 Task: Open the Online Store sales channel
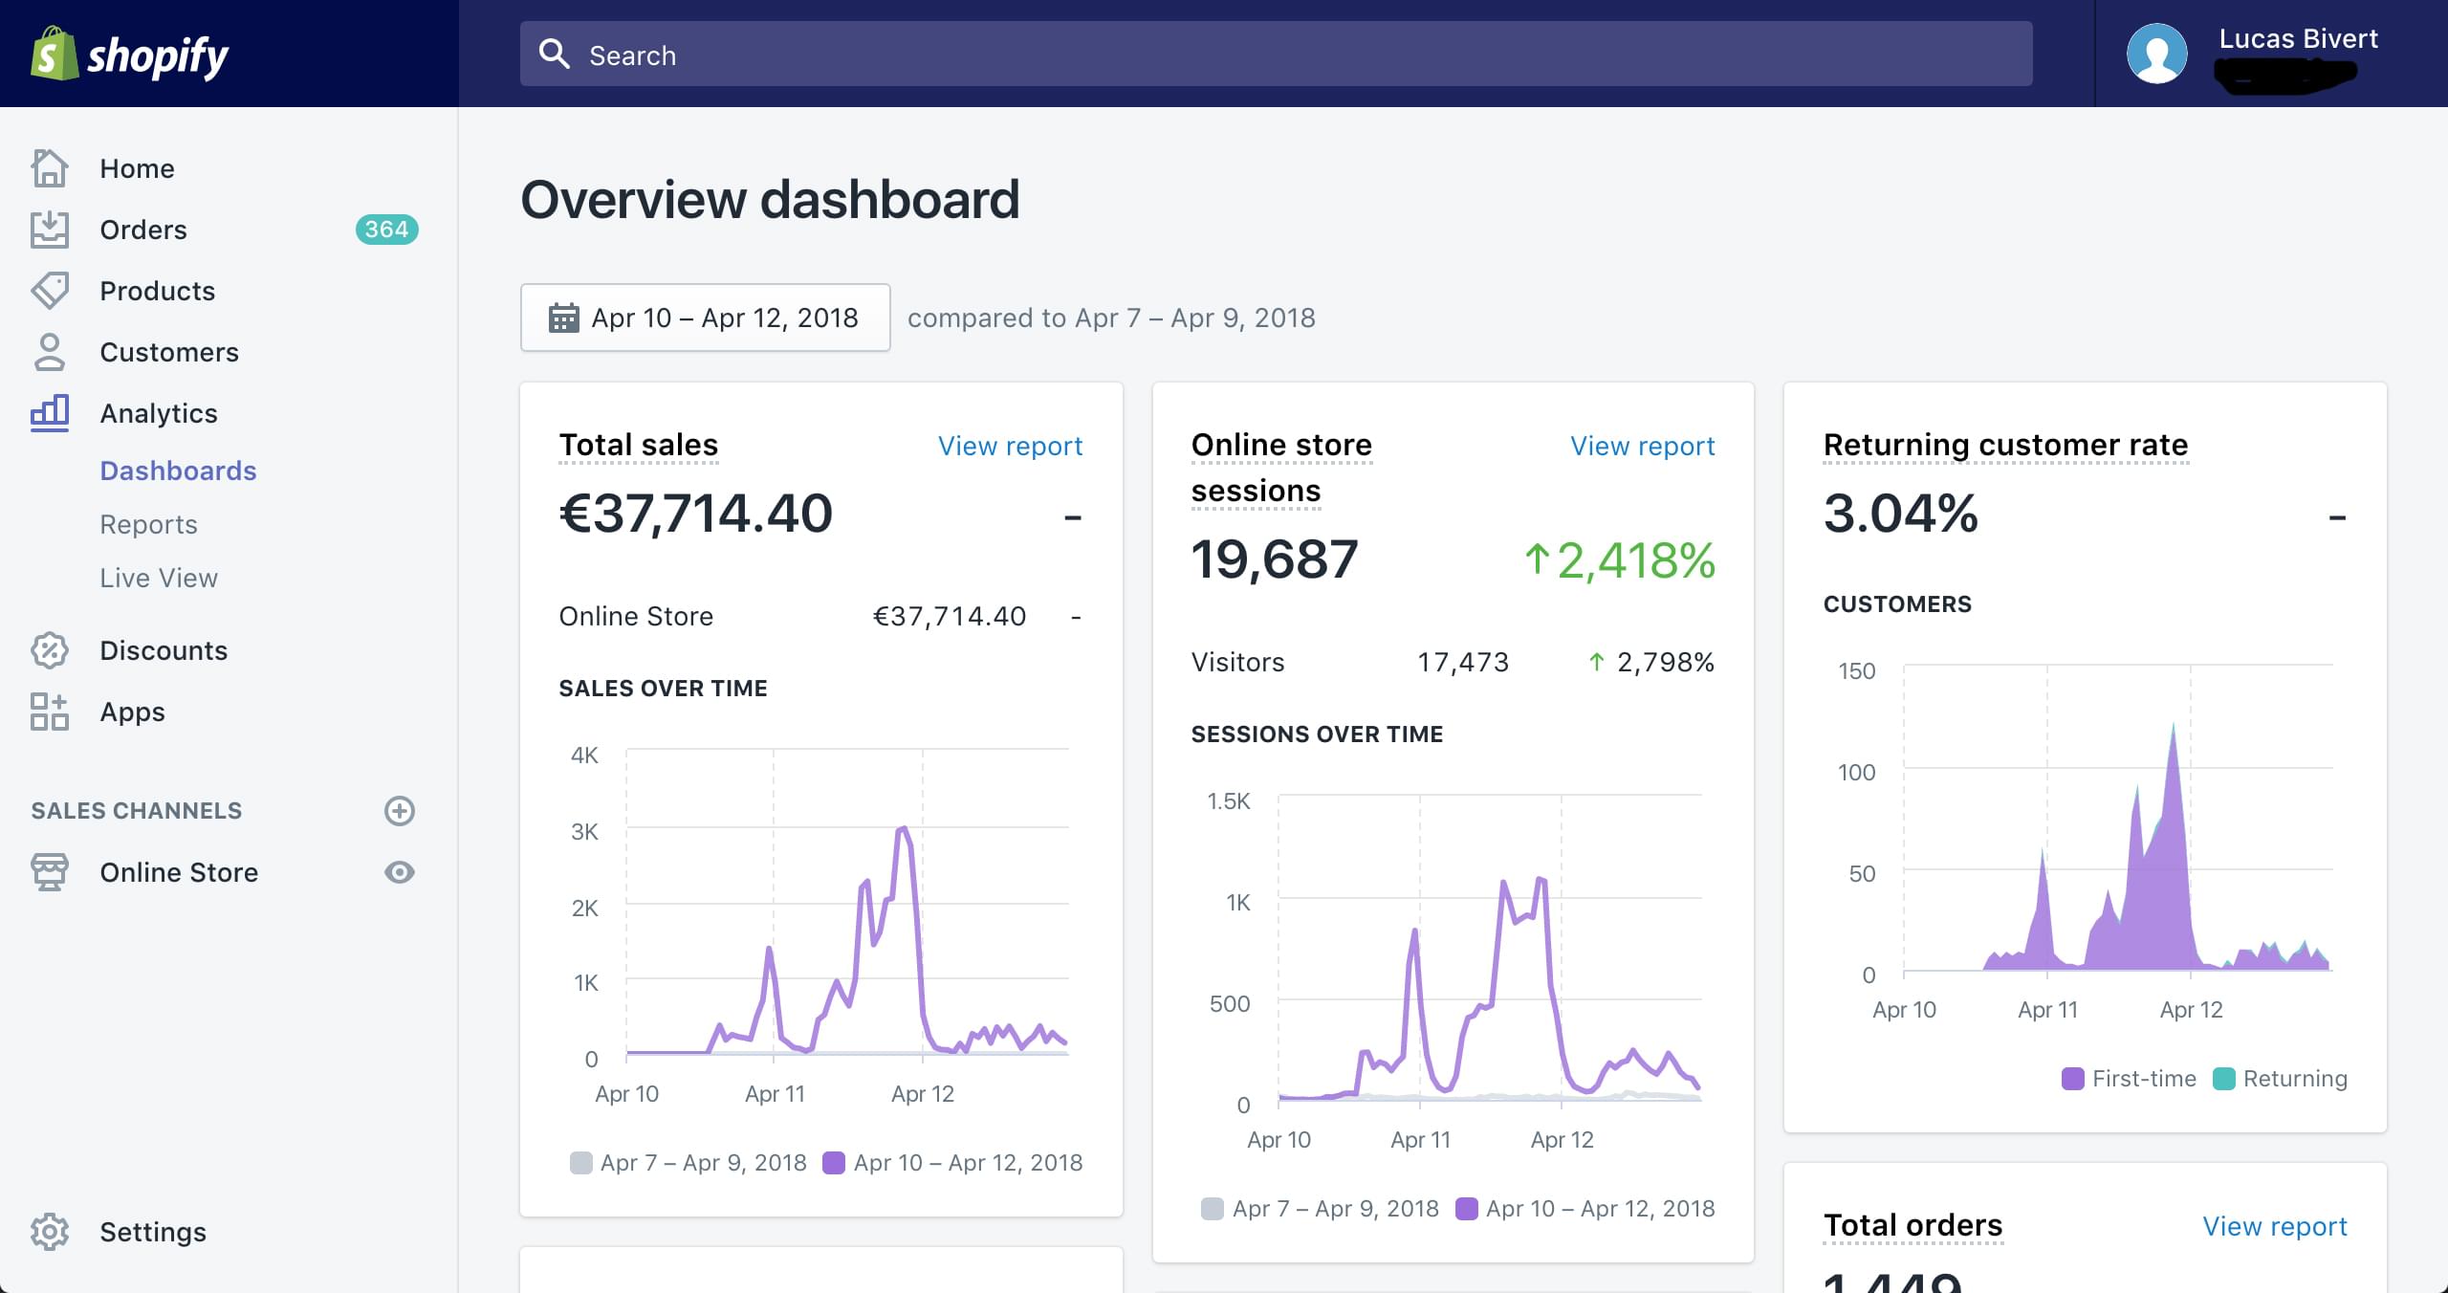(x=179, y=872)
